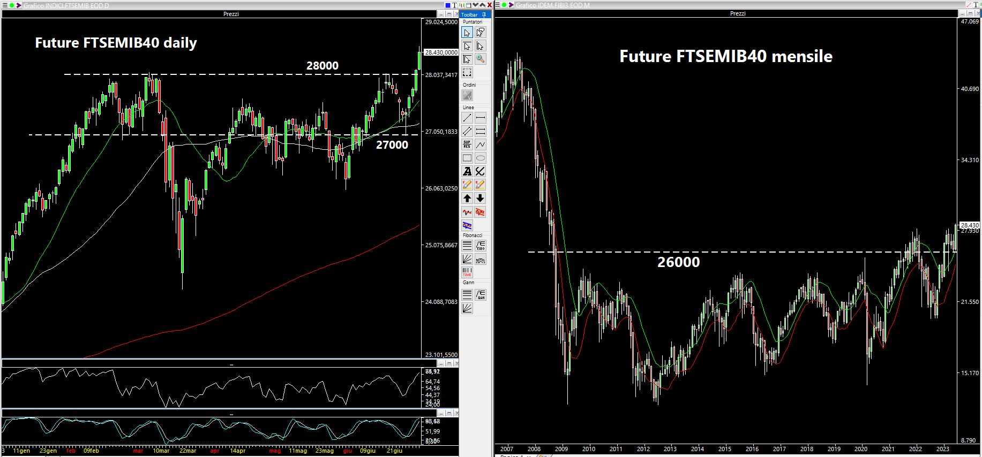
Task: Insert an up arrow marker
Action: click(467, 198)
